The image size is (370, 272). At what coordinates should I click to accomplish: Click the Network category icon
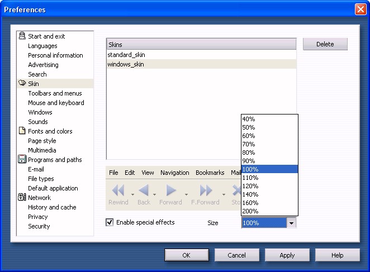[22, 198]
